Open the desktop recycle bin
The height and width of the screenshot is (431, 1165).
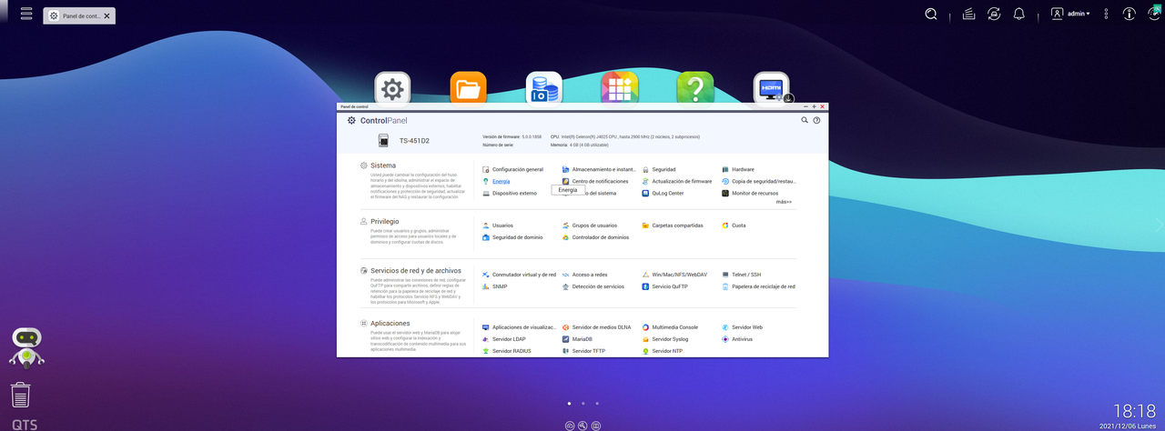click(20, 395)
